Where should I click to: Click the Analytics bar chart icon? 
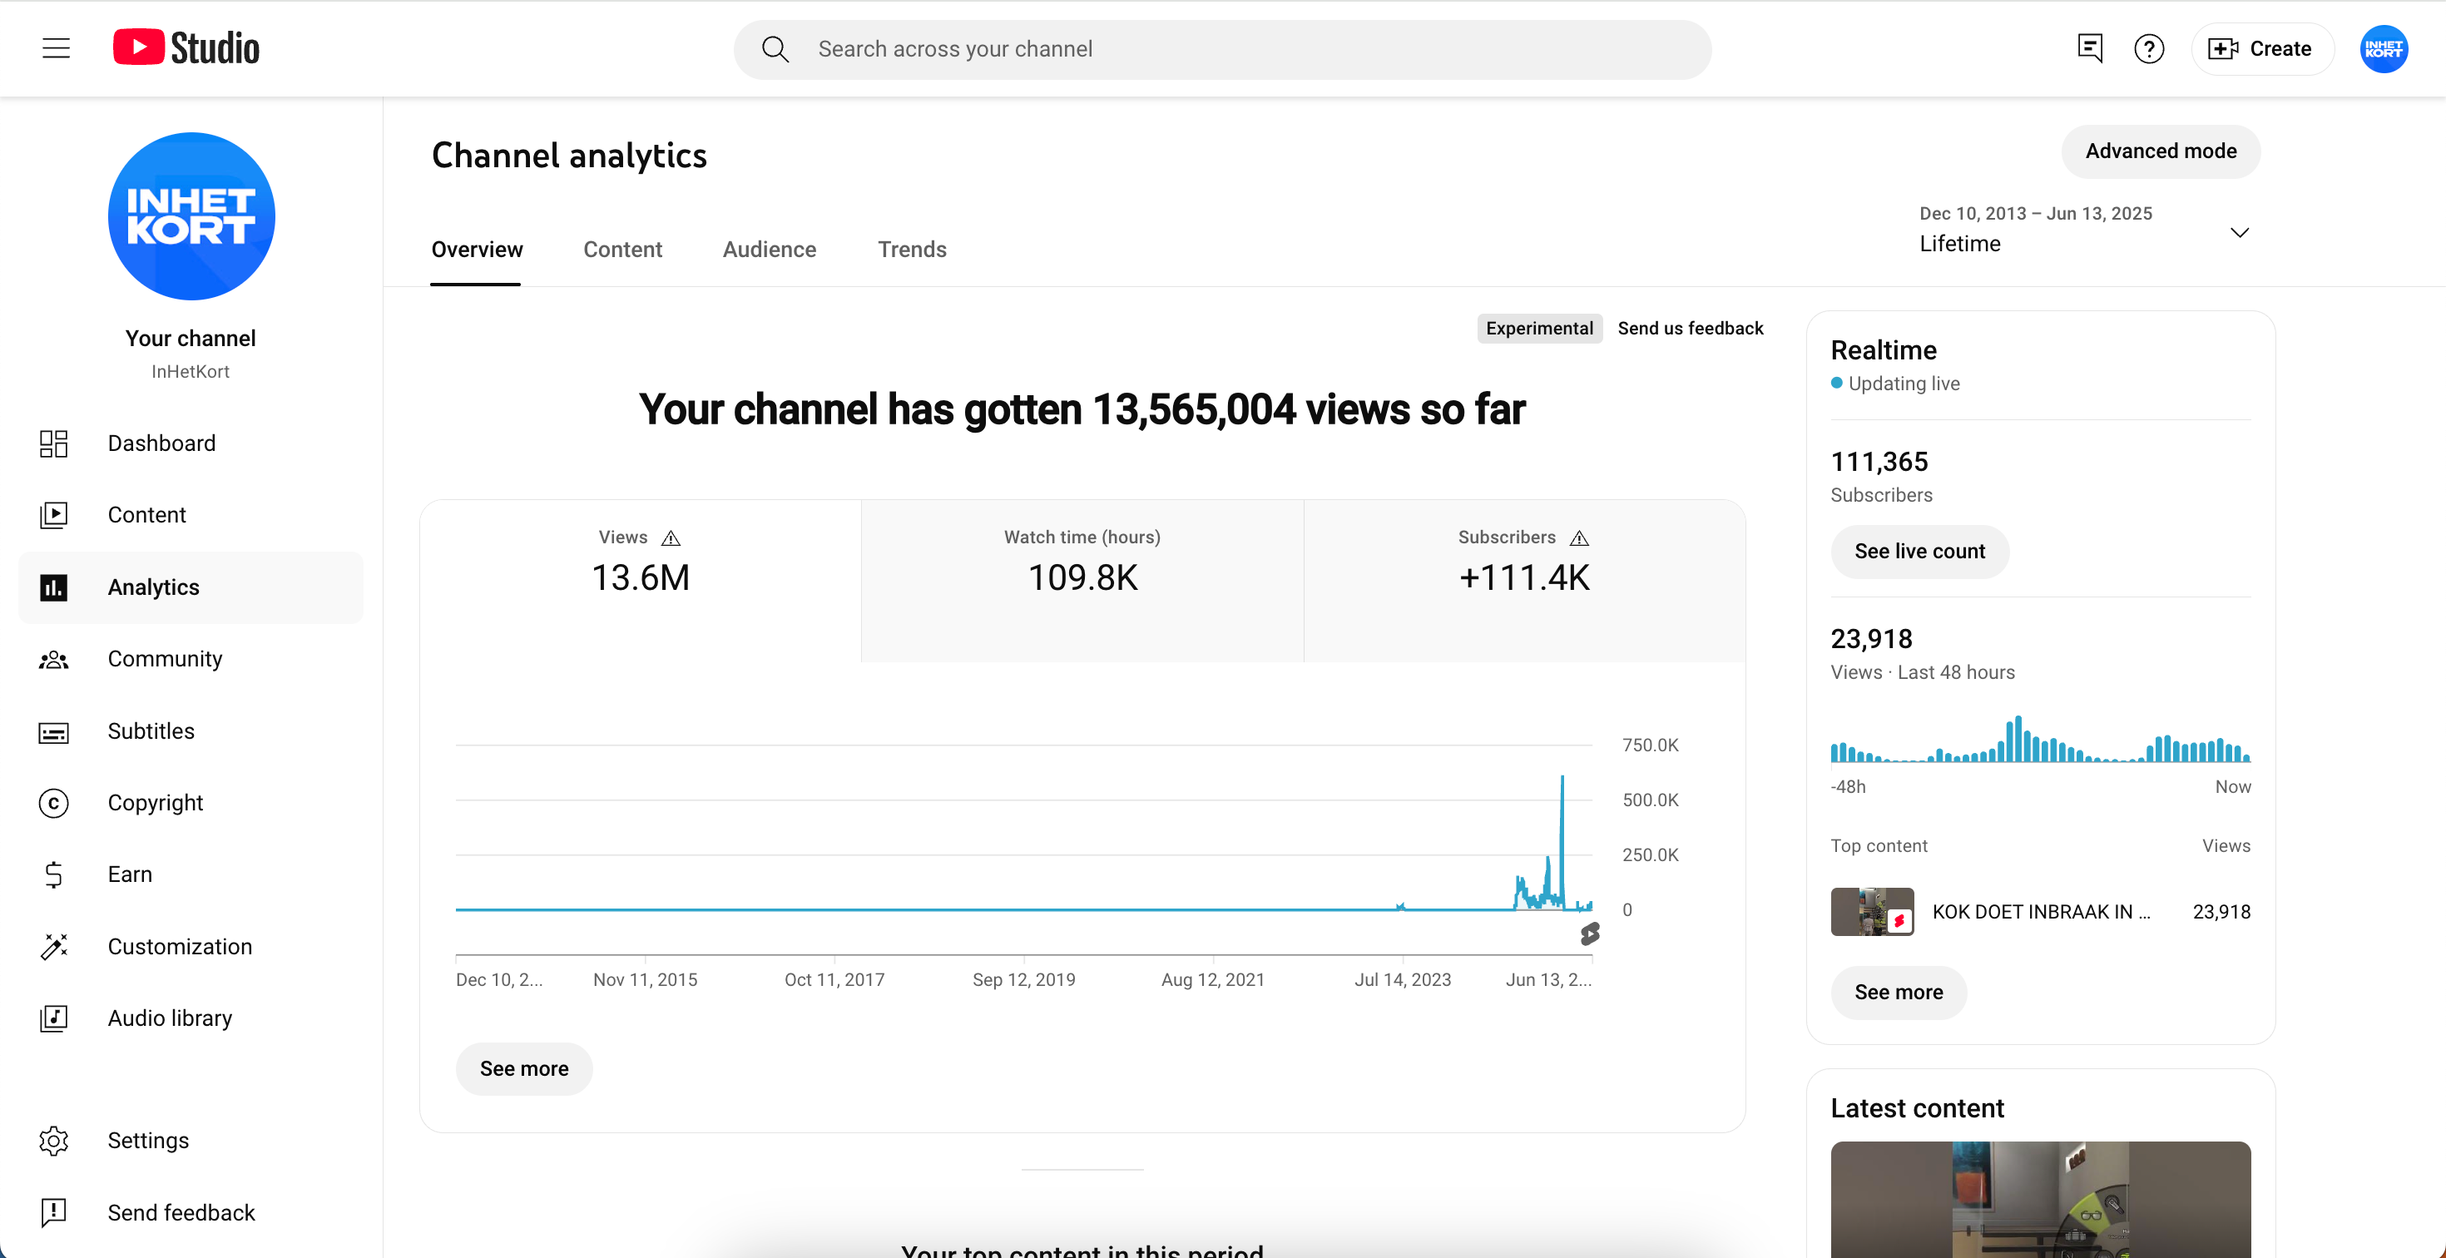[53, 587]
